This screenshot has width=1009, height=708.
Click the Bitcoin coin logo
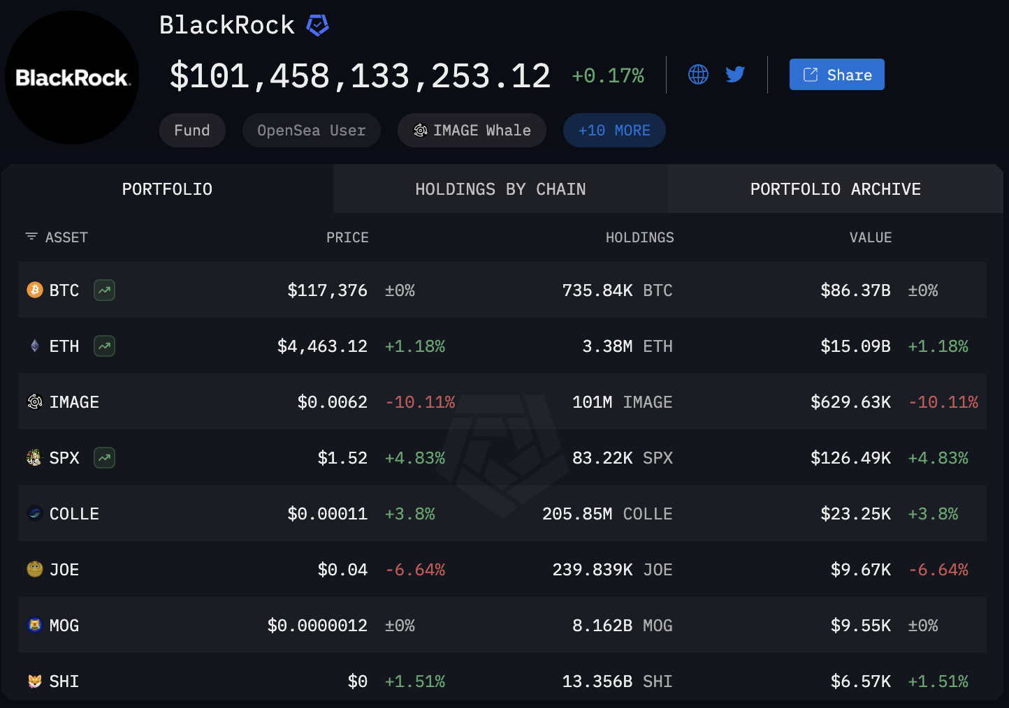pos(34,290)
